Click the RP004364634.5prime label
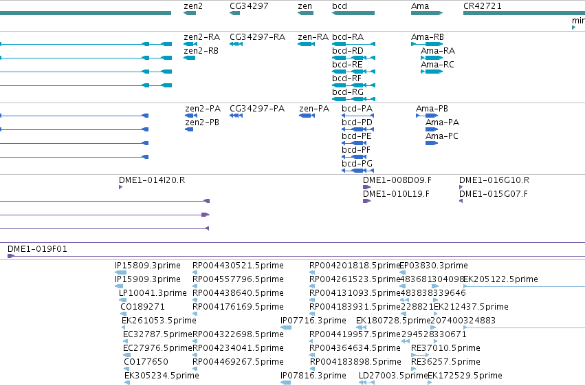 point(355,348)
